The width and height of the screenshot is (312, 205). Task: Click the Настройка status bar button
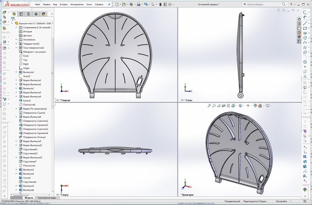click(281, 201)
